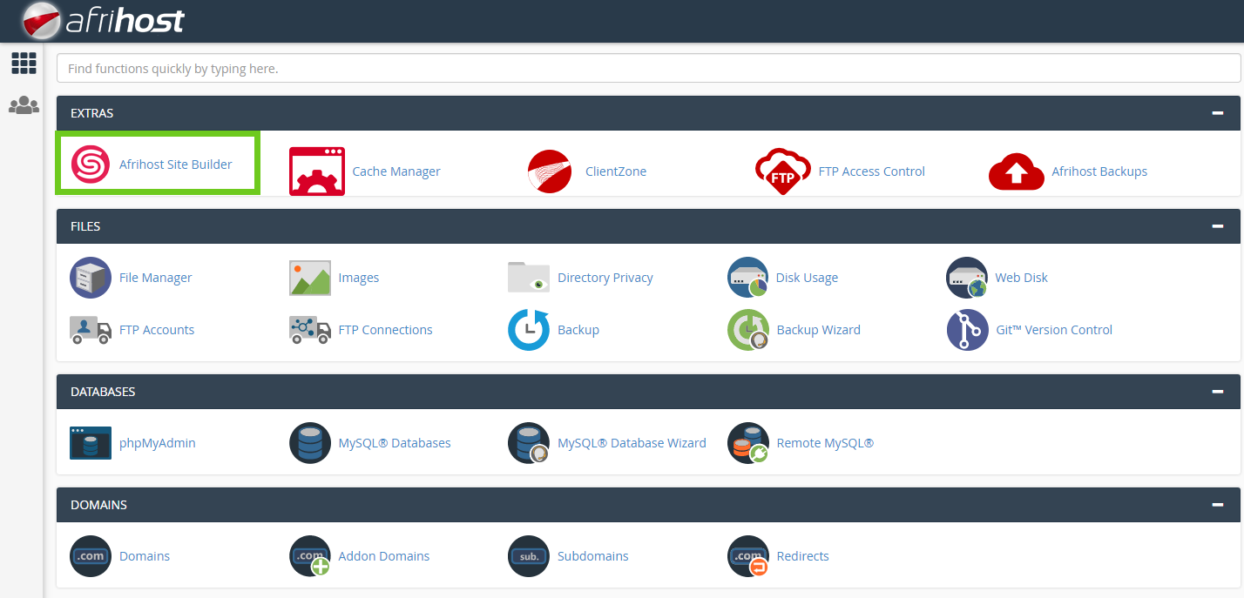Open the Afrihost Site Builder icon
The image size is (1244, 598).
(91, 165)
